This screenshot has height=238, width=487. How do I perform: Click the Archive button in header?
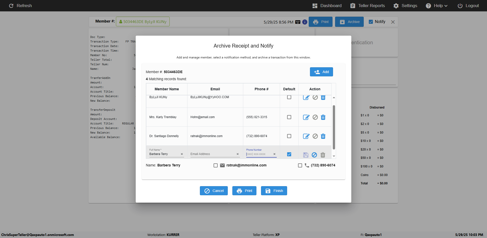[x=349, y=22]
